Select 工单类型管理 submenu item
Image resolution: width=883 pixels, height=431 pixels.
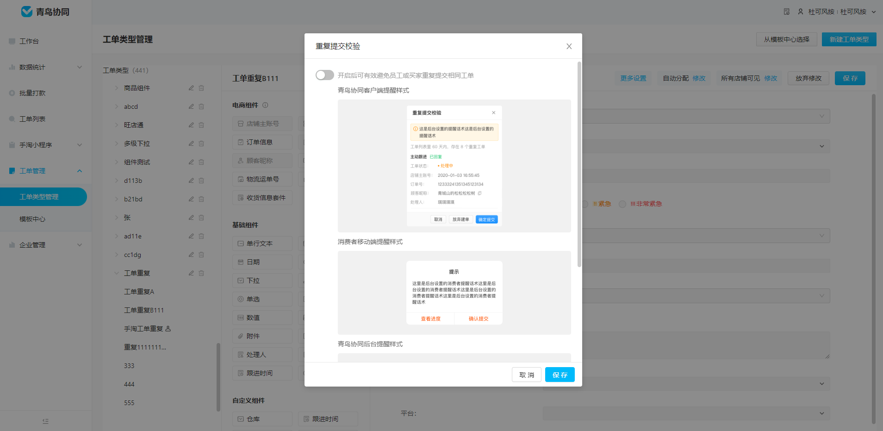coord(44,197)
